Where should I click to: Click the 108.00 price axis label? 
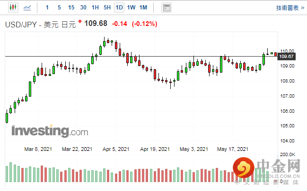[287, 81]
